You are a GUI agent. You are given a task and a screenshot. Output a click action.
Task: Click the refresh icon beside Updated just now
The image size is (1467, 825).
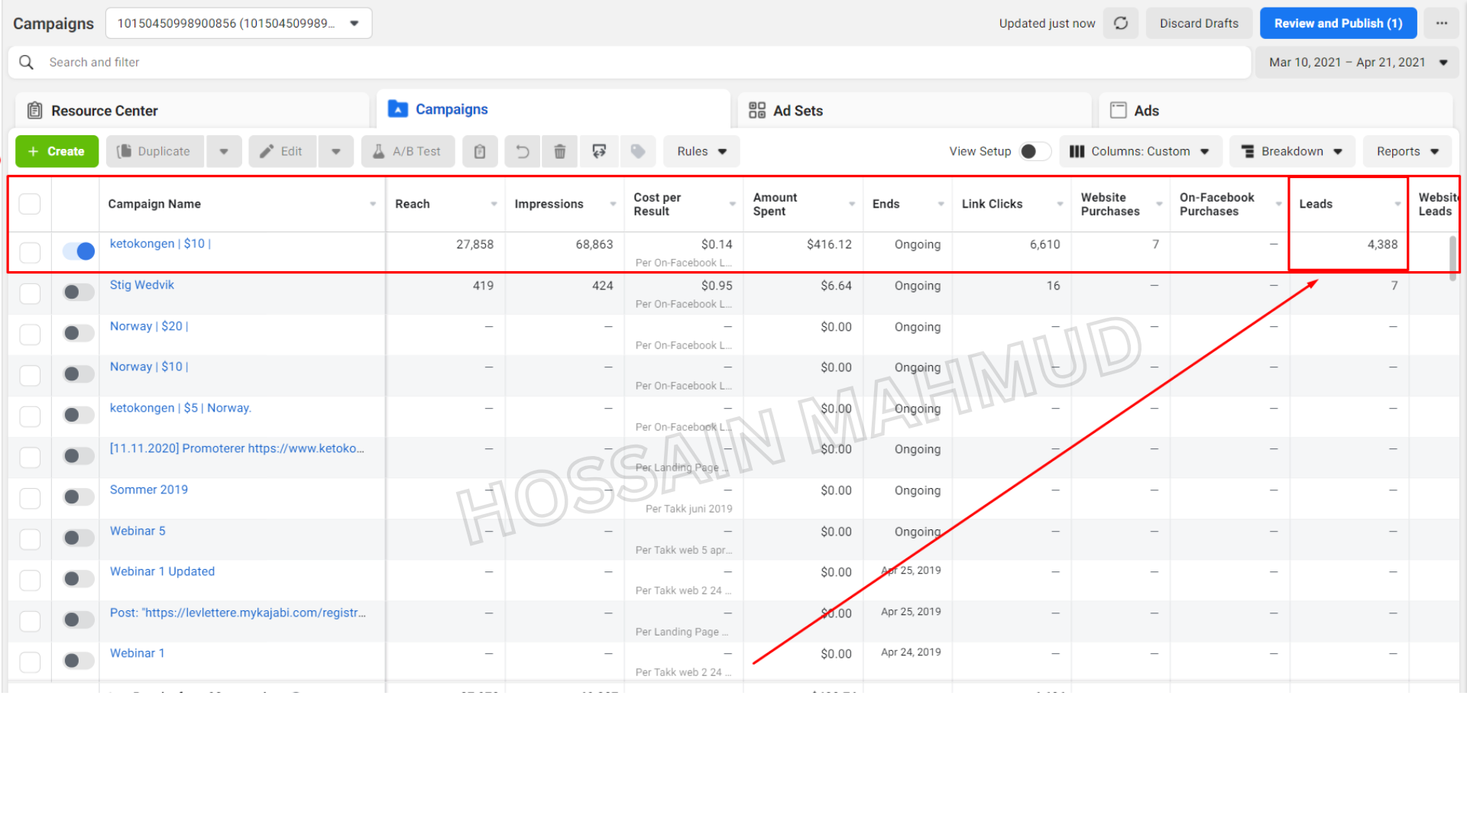click(x=1121, y=23)
